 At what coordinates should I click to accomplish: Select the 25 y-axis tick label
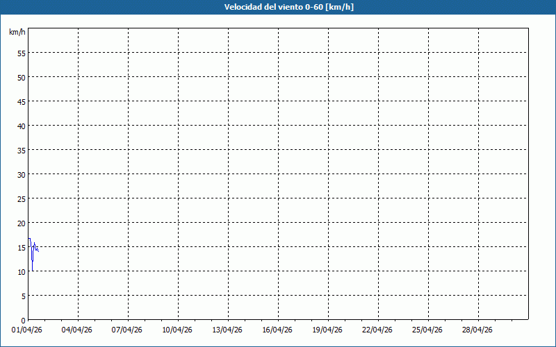point(22,198)
